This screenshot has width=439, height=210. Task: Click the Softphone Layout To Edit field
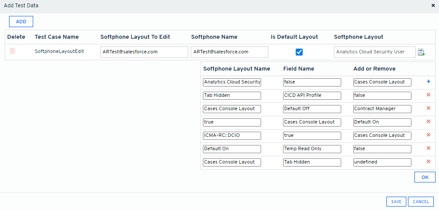pos(141,52)
